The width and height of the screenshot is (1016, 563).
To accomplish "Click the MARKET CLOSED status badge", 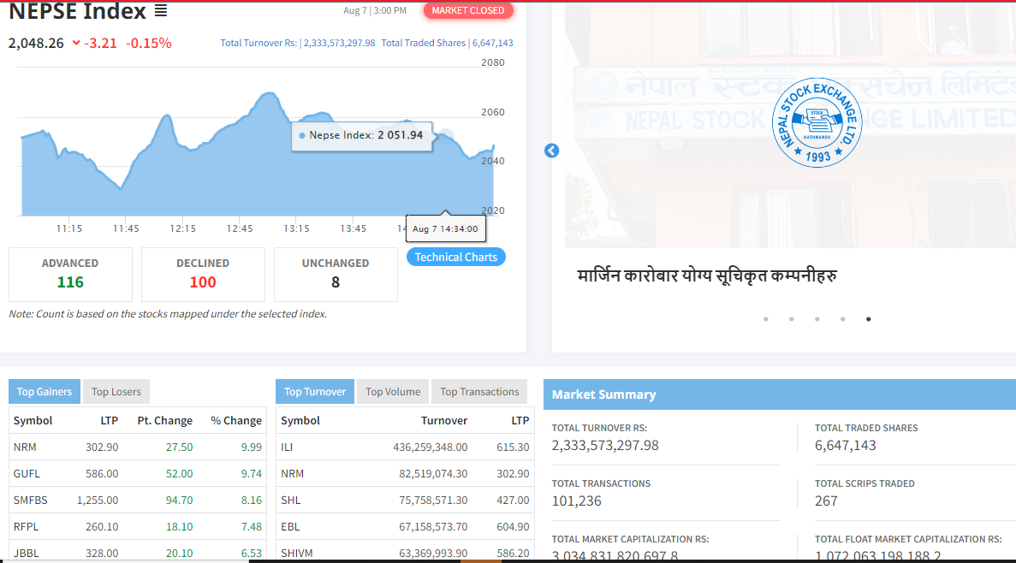I will point(468,10).
